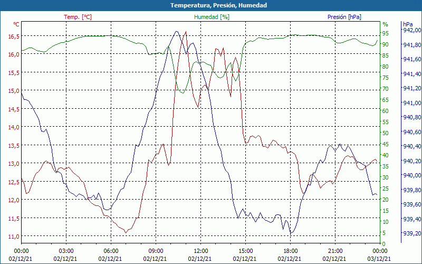Image resolution: width=422 pixels, height=264 pixels.
Task: Click temperature axis value "14,5"
Action: point(14,109)
